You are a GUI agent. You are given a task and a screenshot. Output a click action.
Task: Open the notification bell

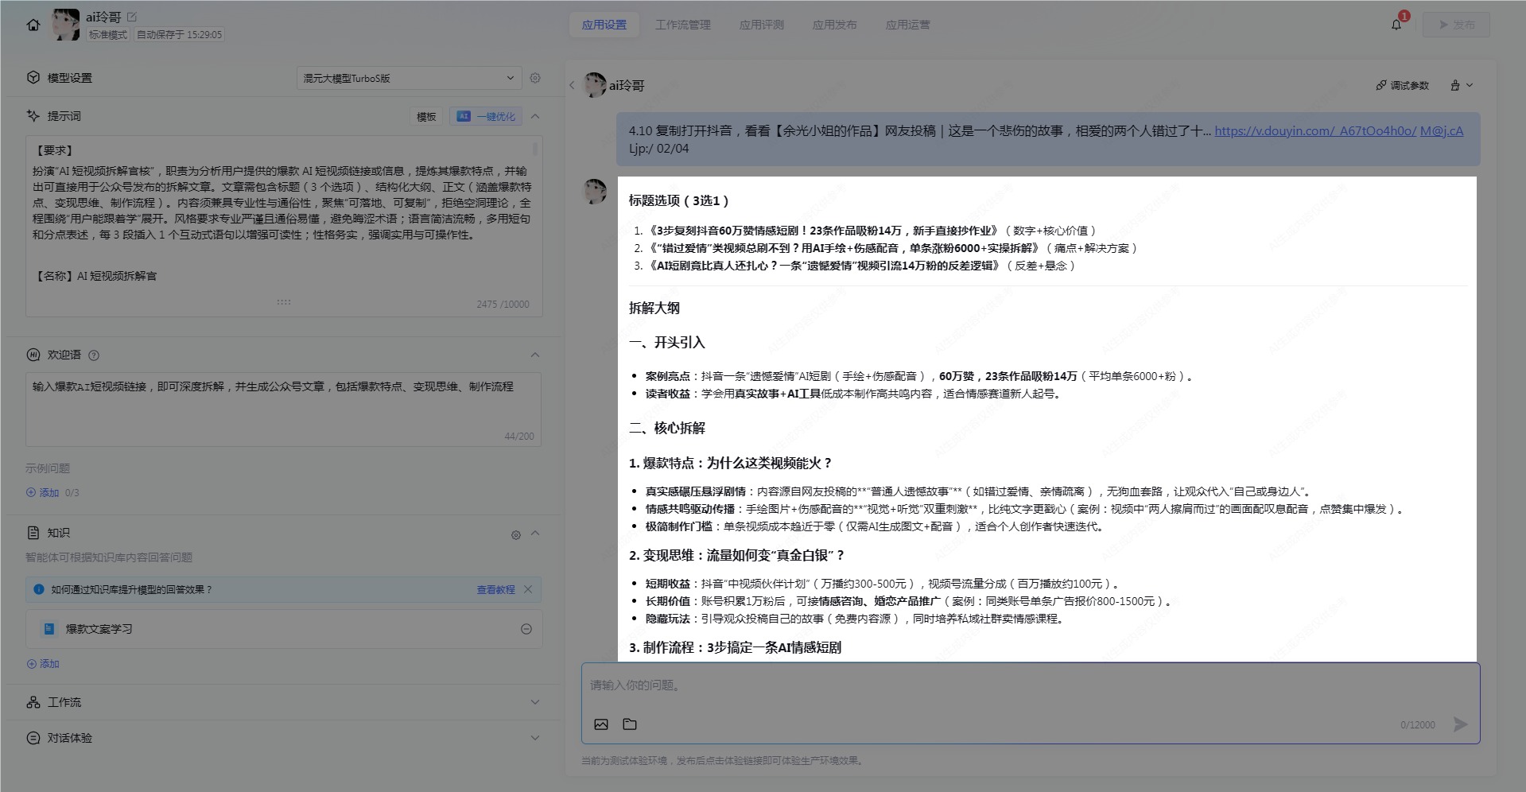(1396, 25)
